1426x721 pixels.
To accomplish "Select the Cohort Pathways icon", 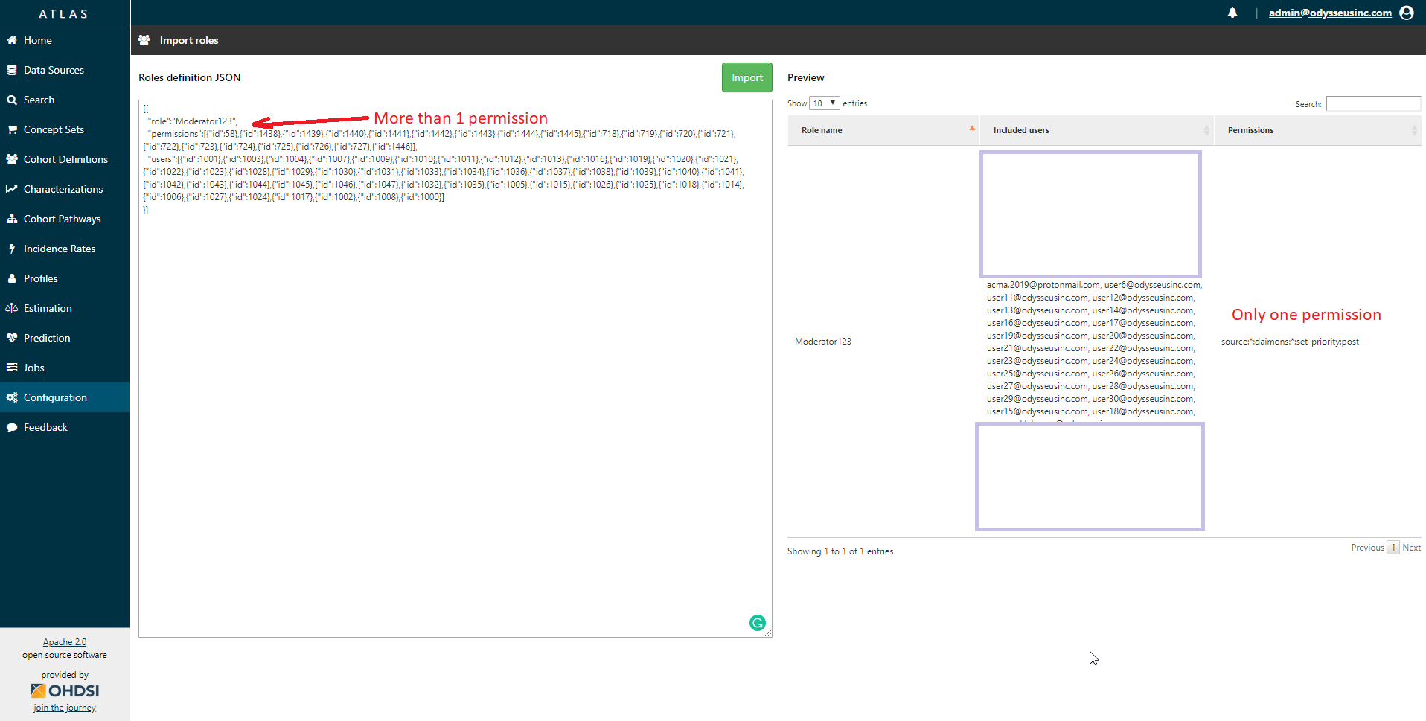I will (x=63, y=219).
